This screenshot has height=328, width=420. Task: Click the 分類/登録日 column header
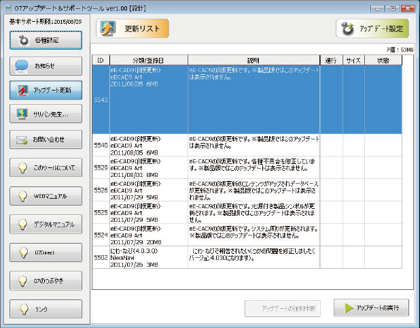click(x=148, y=61)
